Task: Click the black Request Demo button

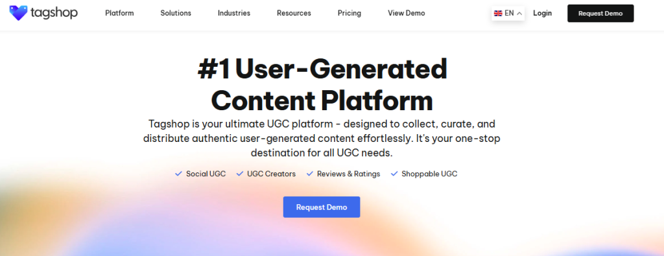Action: click(x=600, y=13)
